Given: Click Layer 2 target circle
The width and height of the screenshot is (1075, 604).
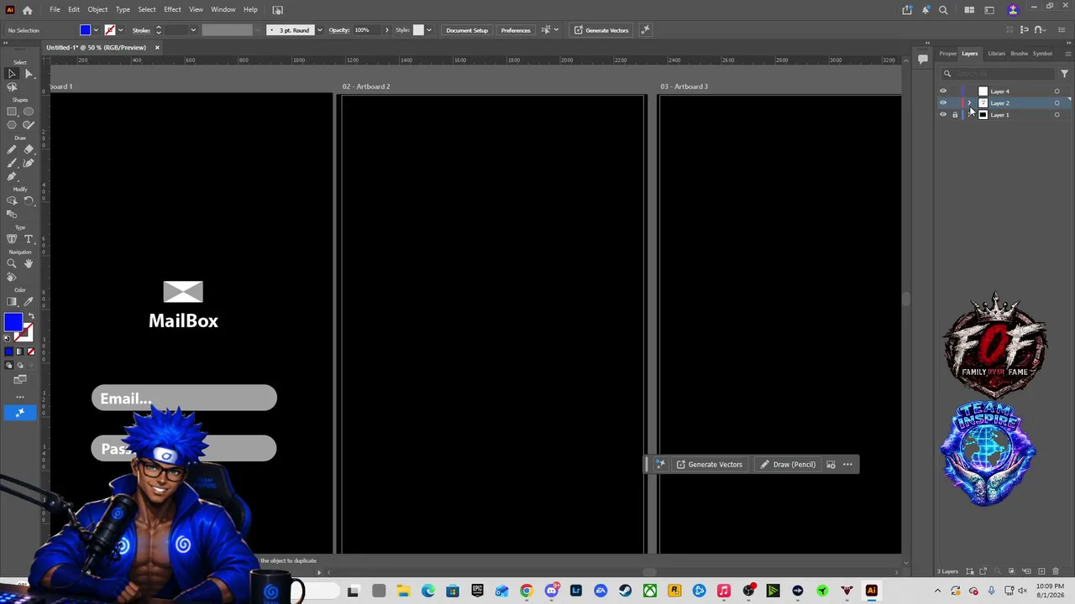Looking at the screenshot, I should (1057, 103).
